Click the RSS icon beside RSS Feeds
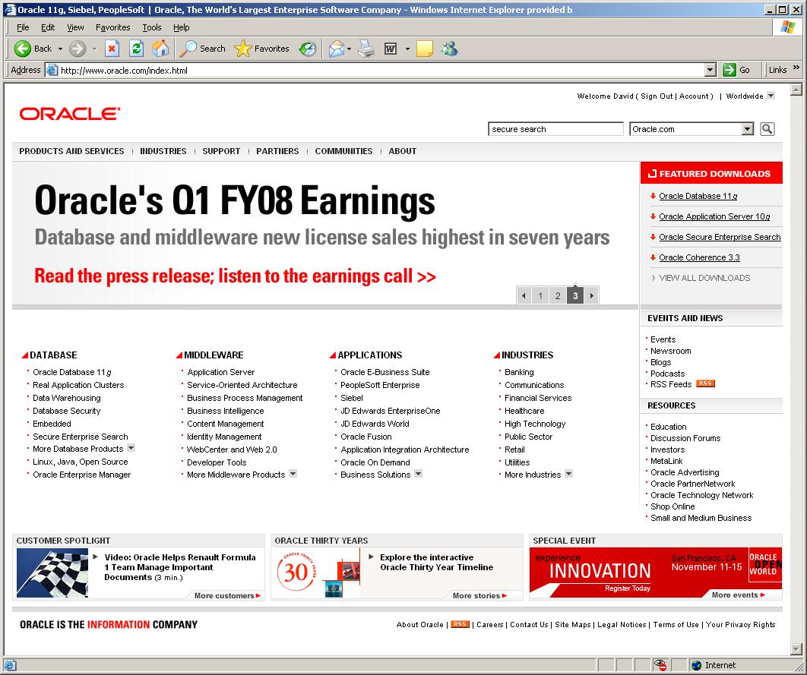Image resolution: width=807 pixels, height=675 pixels. 705,383
